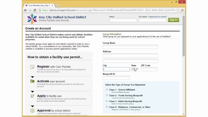Click the 'Online Facility Use Permits' subtitle
208x117 pixels.
coord(54,20)
